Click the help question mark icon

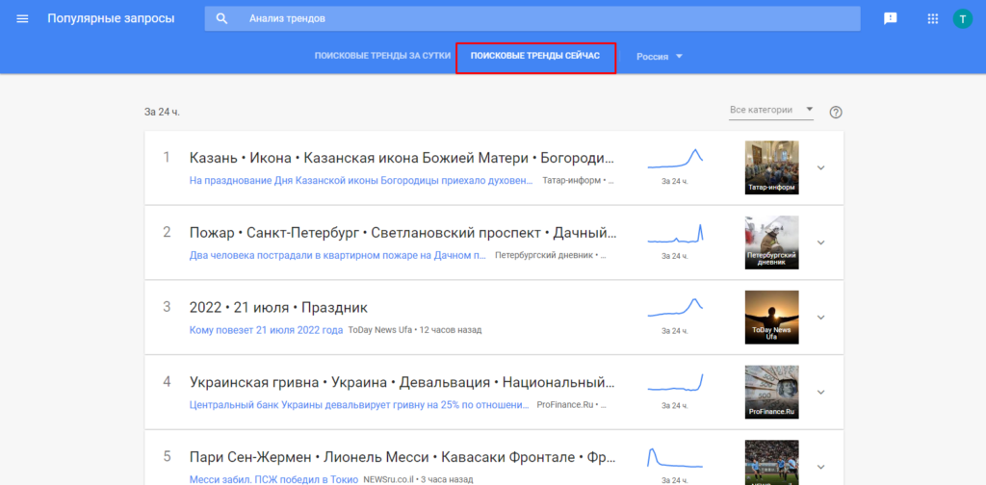(836, 113)
